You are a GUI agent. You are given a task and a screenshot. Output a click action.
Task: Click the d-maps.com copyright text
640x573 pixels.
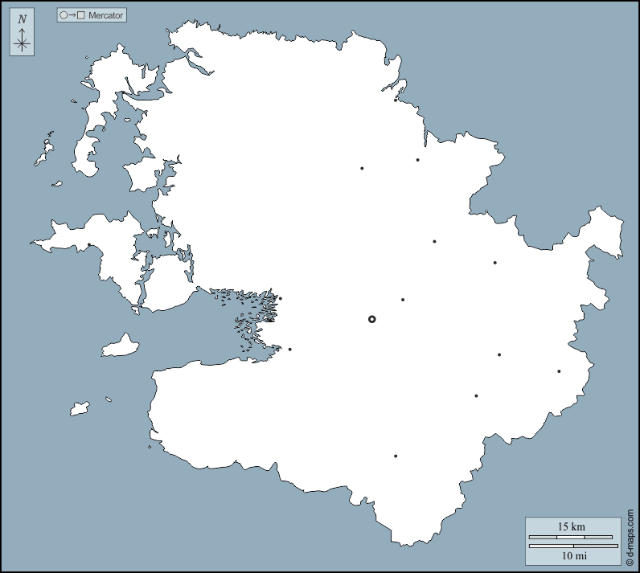(630, 537)
